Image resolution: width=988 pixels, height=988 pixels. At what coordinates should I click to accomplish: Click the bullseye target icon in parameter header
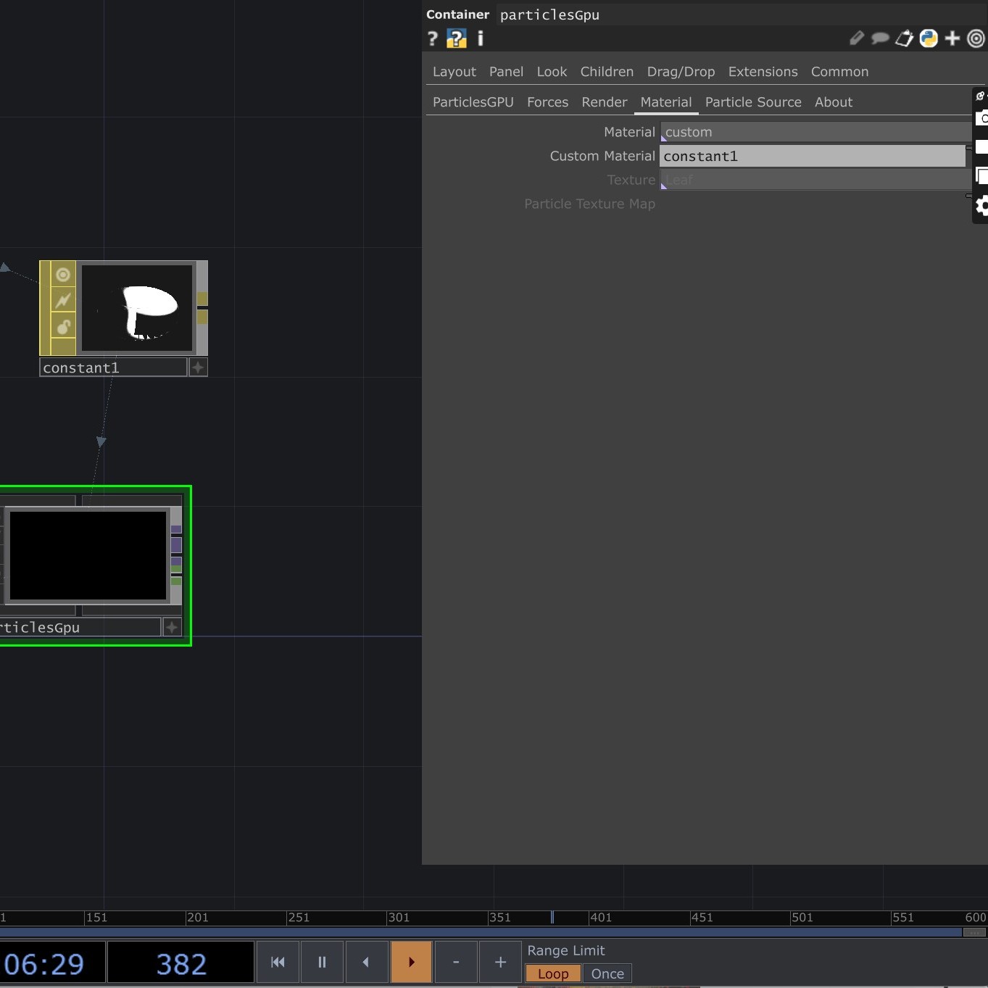coord(976,38)
